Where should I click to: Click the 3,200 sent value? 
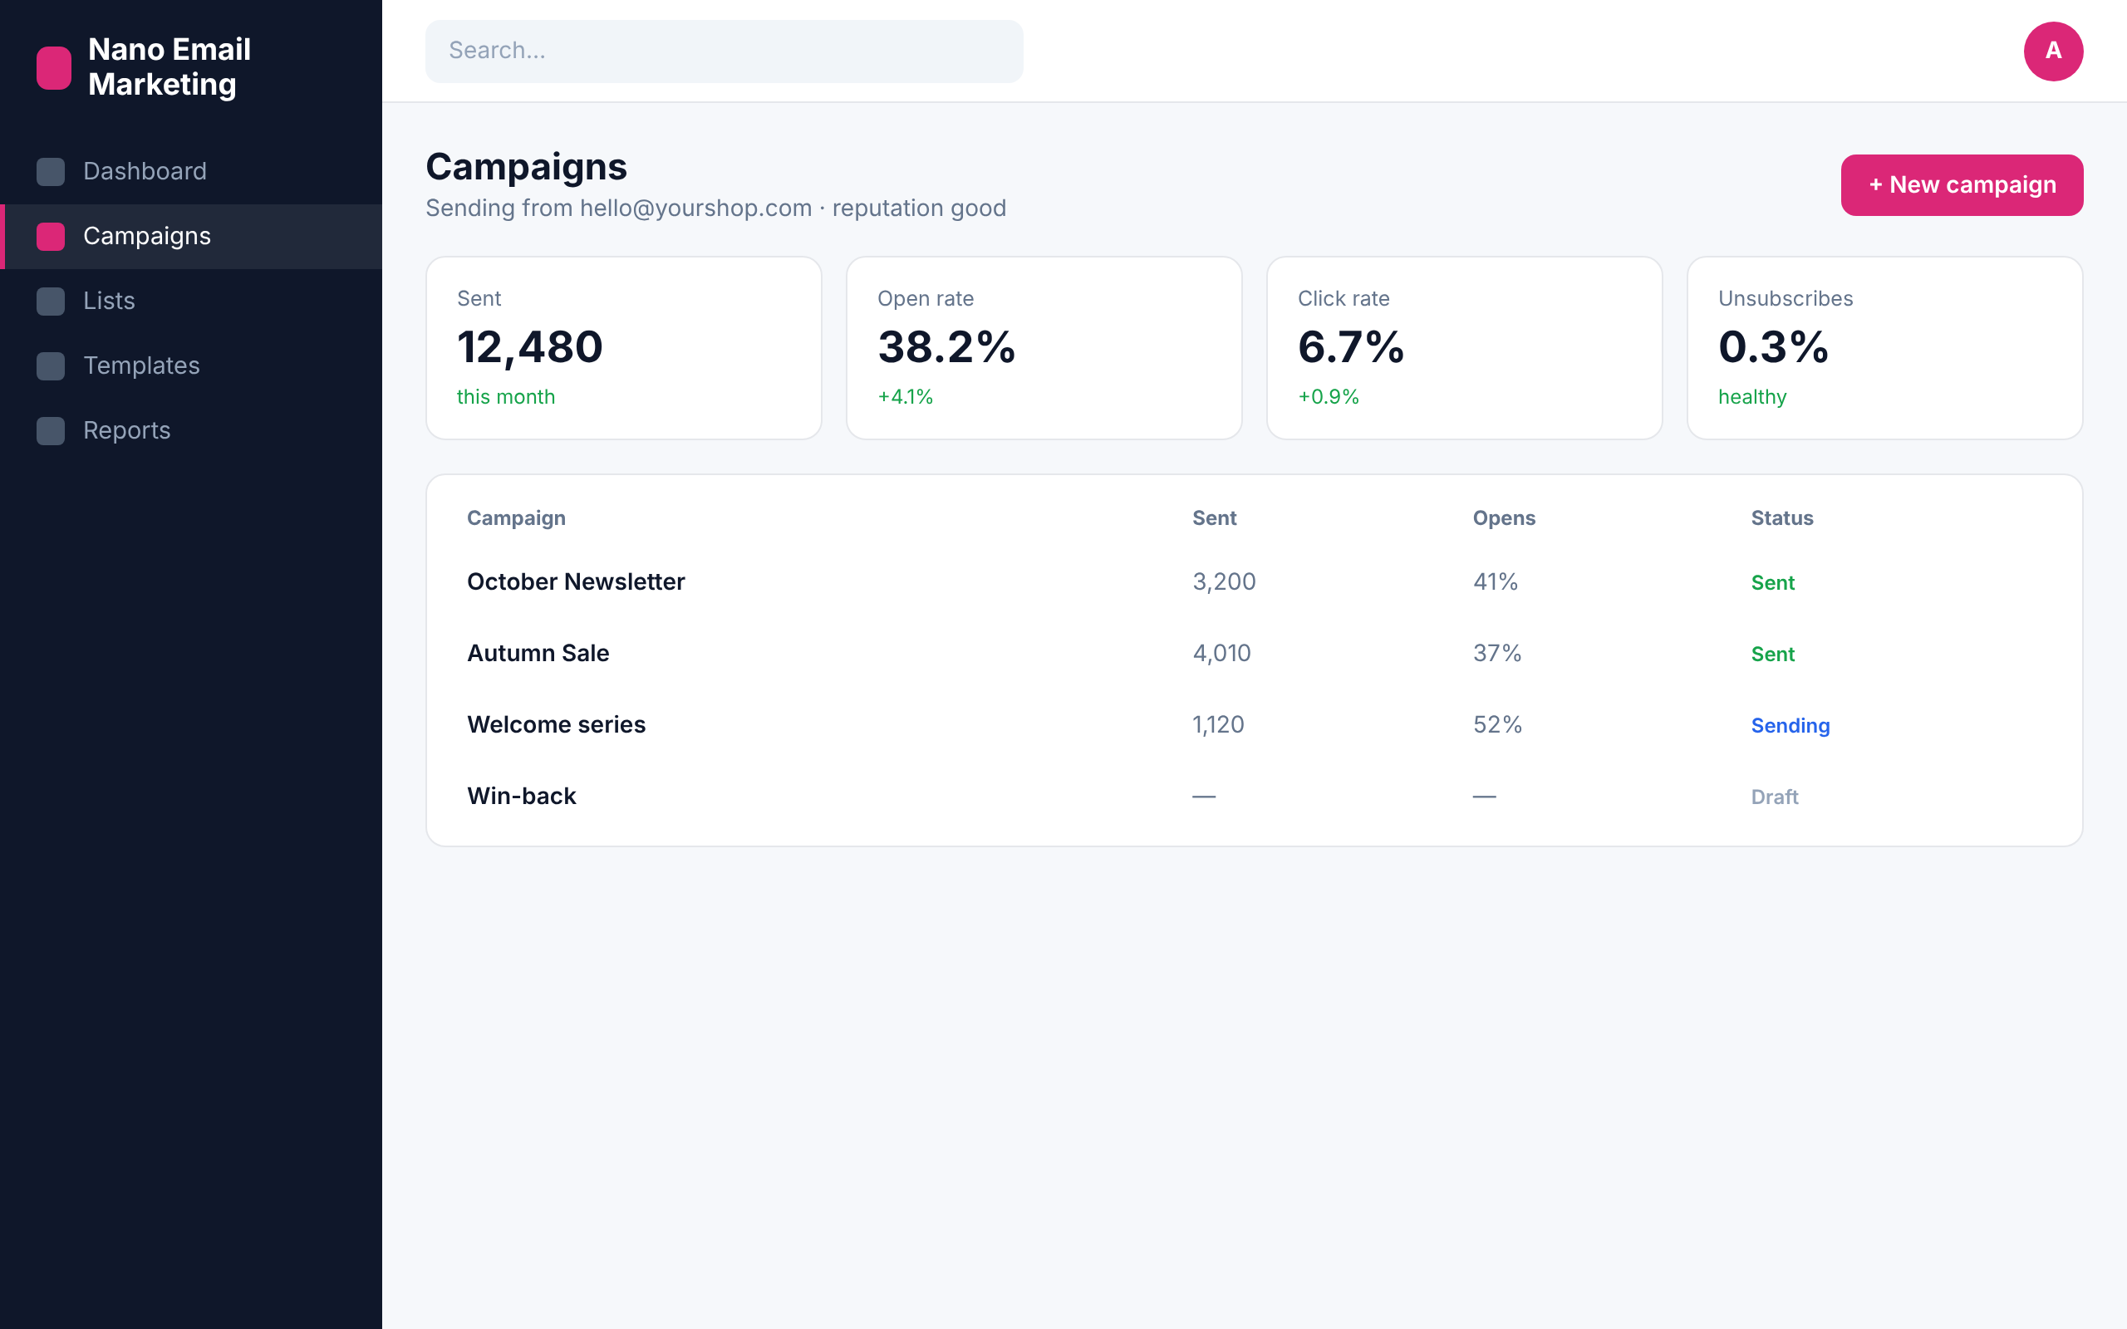pyautogui.click(x=1225, y=582)
